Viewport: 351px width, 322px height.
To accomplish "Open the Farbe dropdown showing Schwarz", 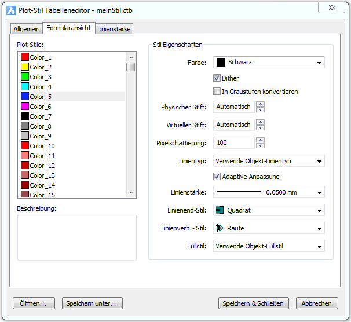I will [269, 63].
